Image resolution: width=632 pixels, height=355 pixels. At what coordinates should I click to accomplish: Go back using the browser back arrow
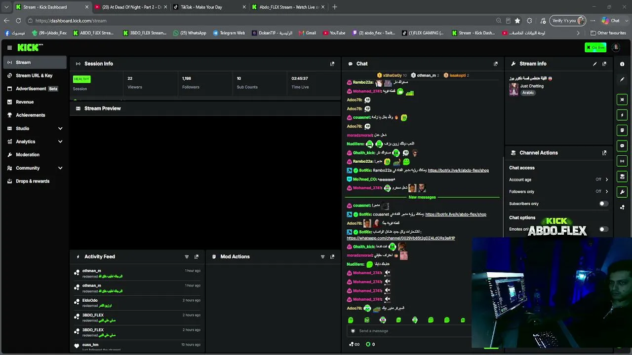[x=6, y=21]
